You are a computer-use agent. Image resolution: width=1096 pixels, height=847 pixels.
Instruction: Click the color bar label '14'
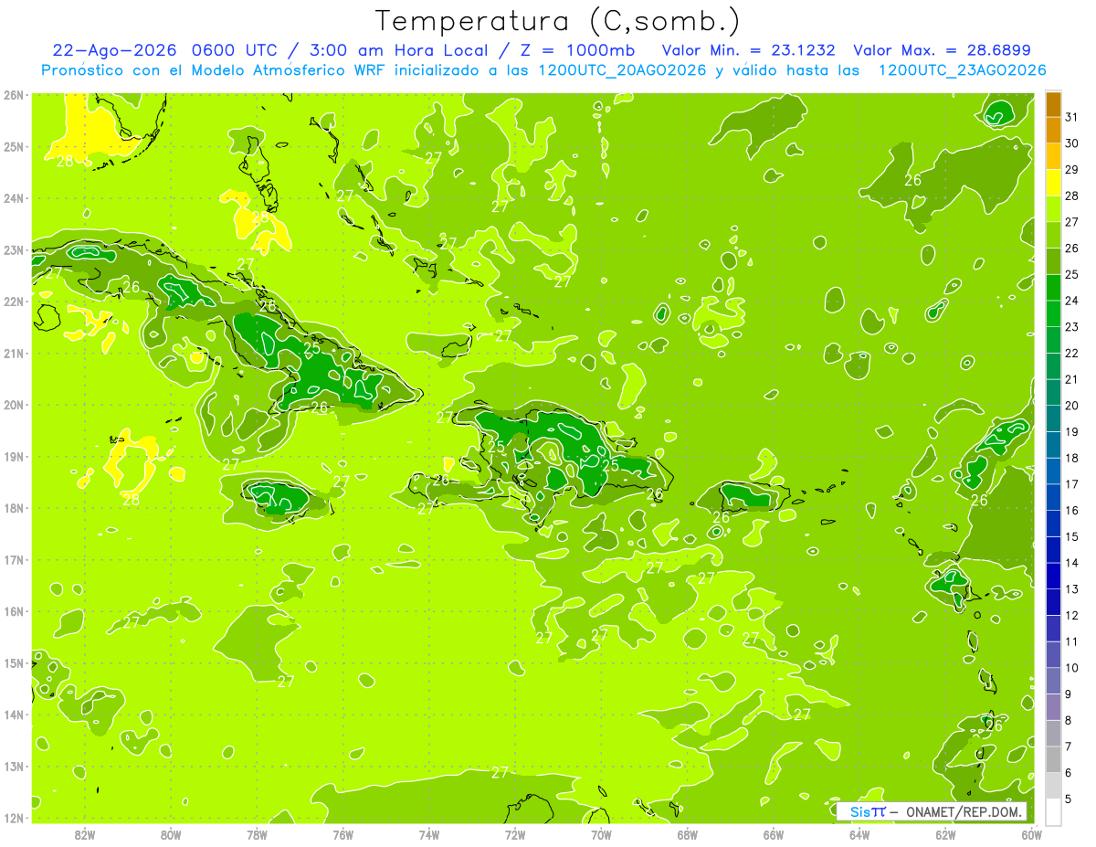[x=1071, y=563]
